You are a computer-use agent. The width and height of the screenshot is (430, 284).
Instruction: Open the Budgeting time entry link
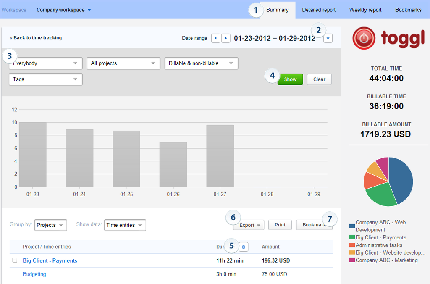click(x=34, y=274)
